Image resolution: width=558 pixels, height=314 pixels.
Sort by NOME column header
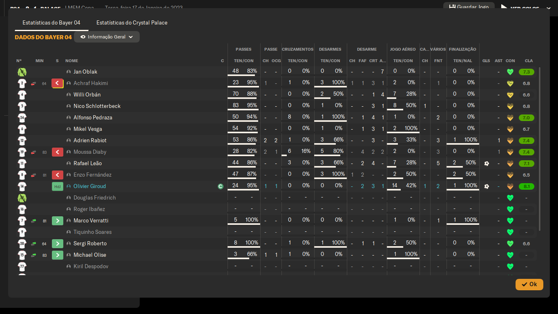(71, 61)
